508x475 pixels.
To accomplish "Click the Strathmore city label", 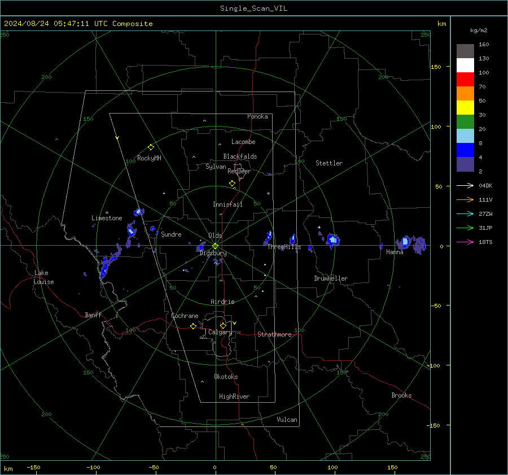I will [x=274, y=334].
